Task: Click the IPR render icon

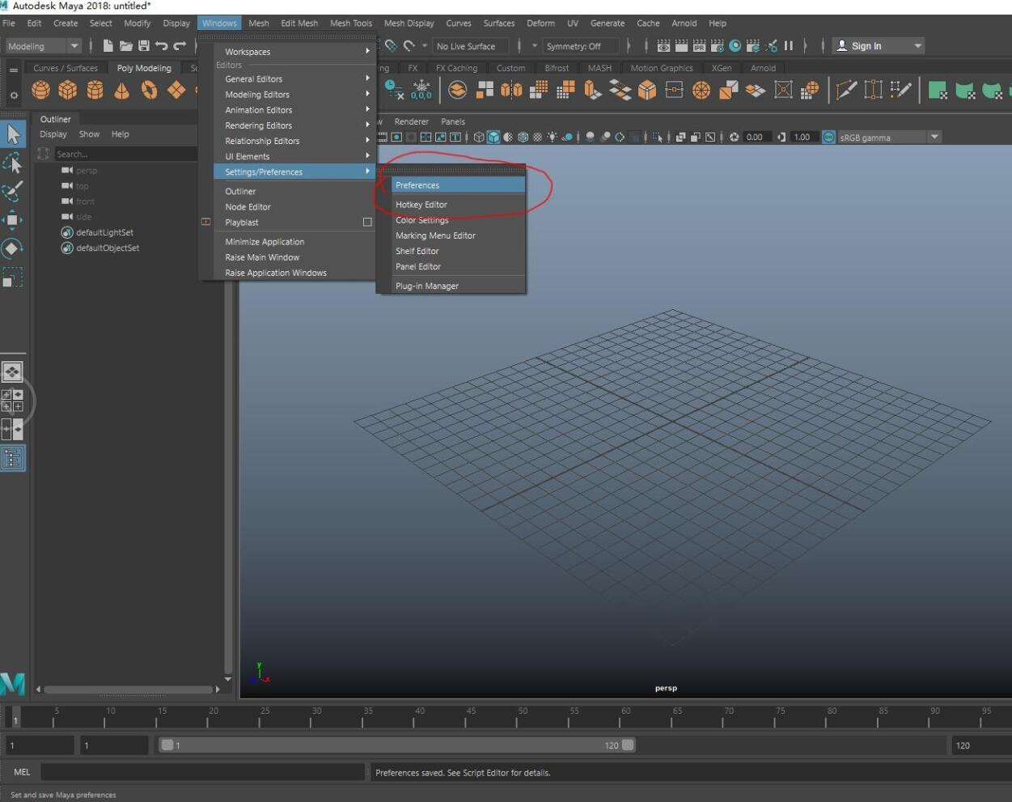Action: [x=699, y=46]
